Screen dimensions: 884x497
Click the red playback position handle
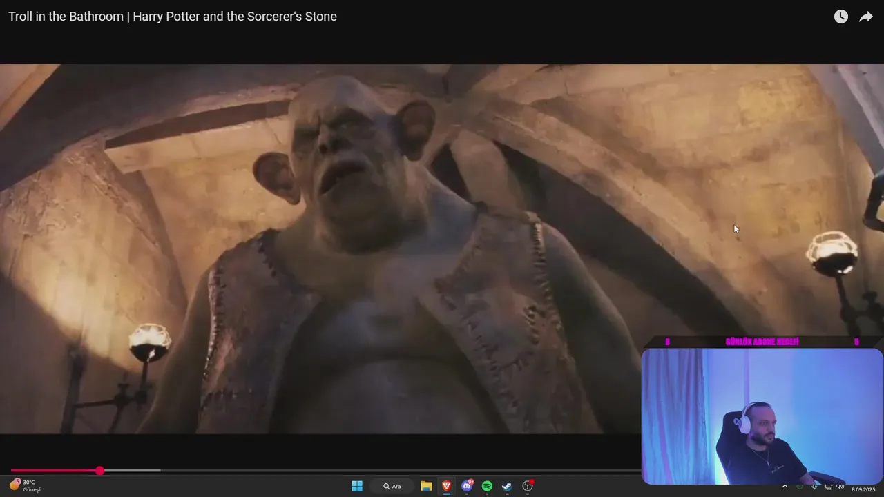point(100,471)
